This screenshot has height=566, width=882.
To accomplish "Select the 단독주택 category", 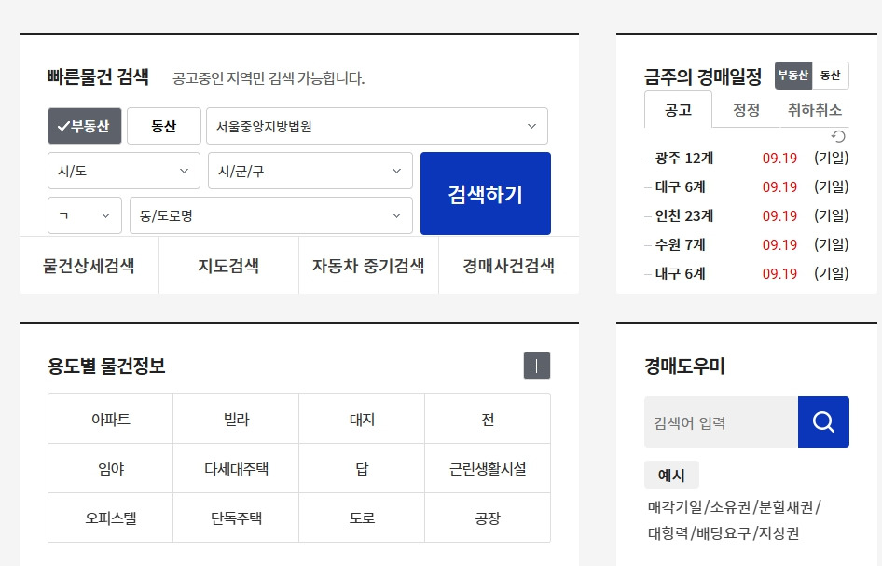I will click(x=236, y=518).
